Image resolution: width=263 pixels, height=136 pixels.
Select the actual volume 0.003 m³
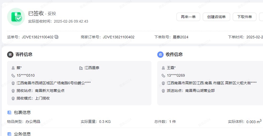coord(254,121)
